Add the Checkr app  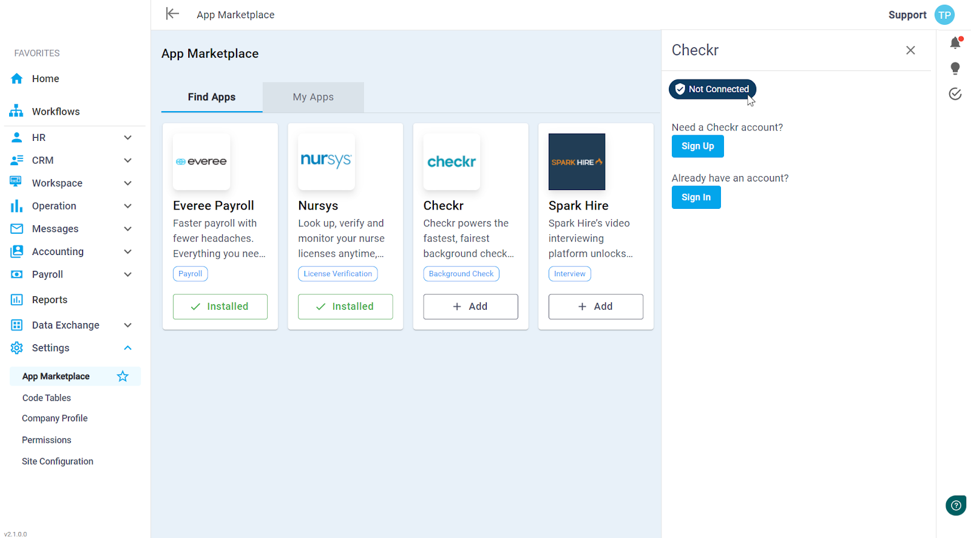[470, 307]
